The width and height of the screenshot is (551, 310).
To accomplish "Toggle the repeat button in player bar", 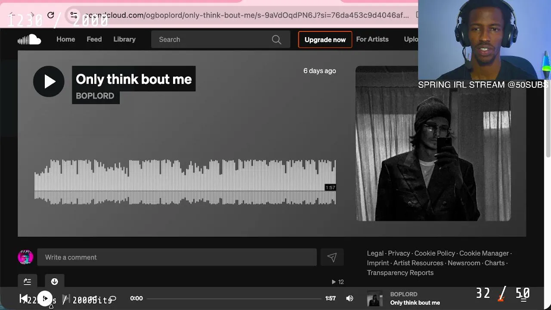I will coord(112,298).
